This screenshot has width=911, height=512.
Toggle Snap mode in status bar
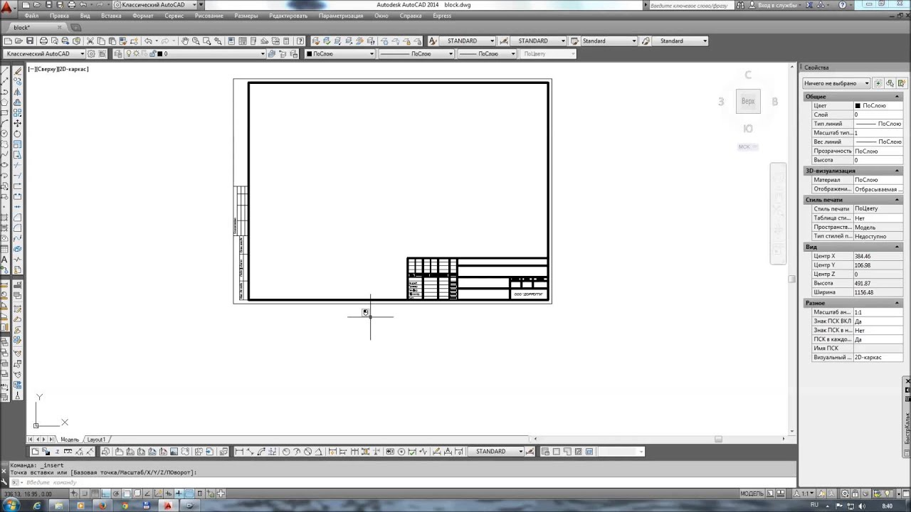coord(85,494)
